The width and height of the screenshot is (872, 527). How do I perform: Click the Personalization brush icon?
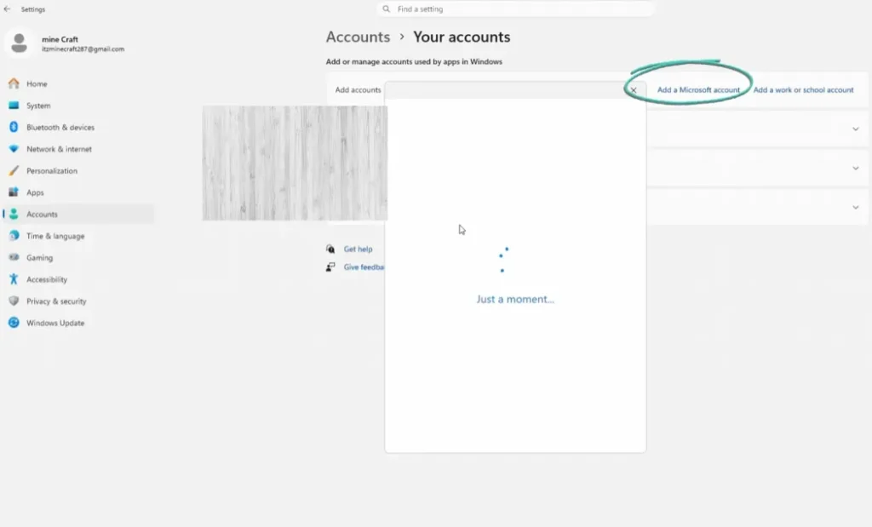pos(14,170)
